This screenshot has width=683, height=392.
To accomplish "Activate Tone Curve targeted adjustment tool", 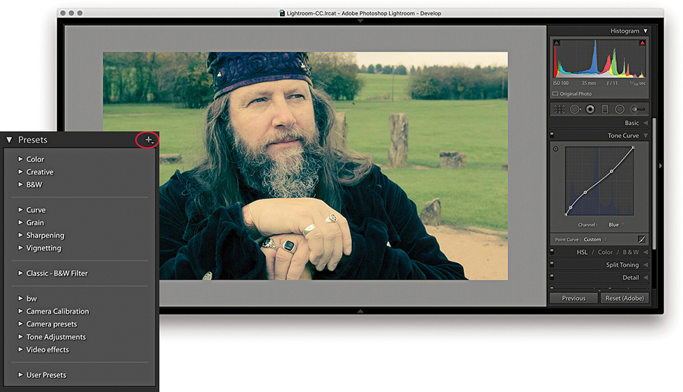I will tap(556, 149).
